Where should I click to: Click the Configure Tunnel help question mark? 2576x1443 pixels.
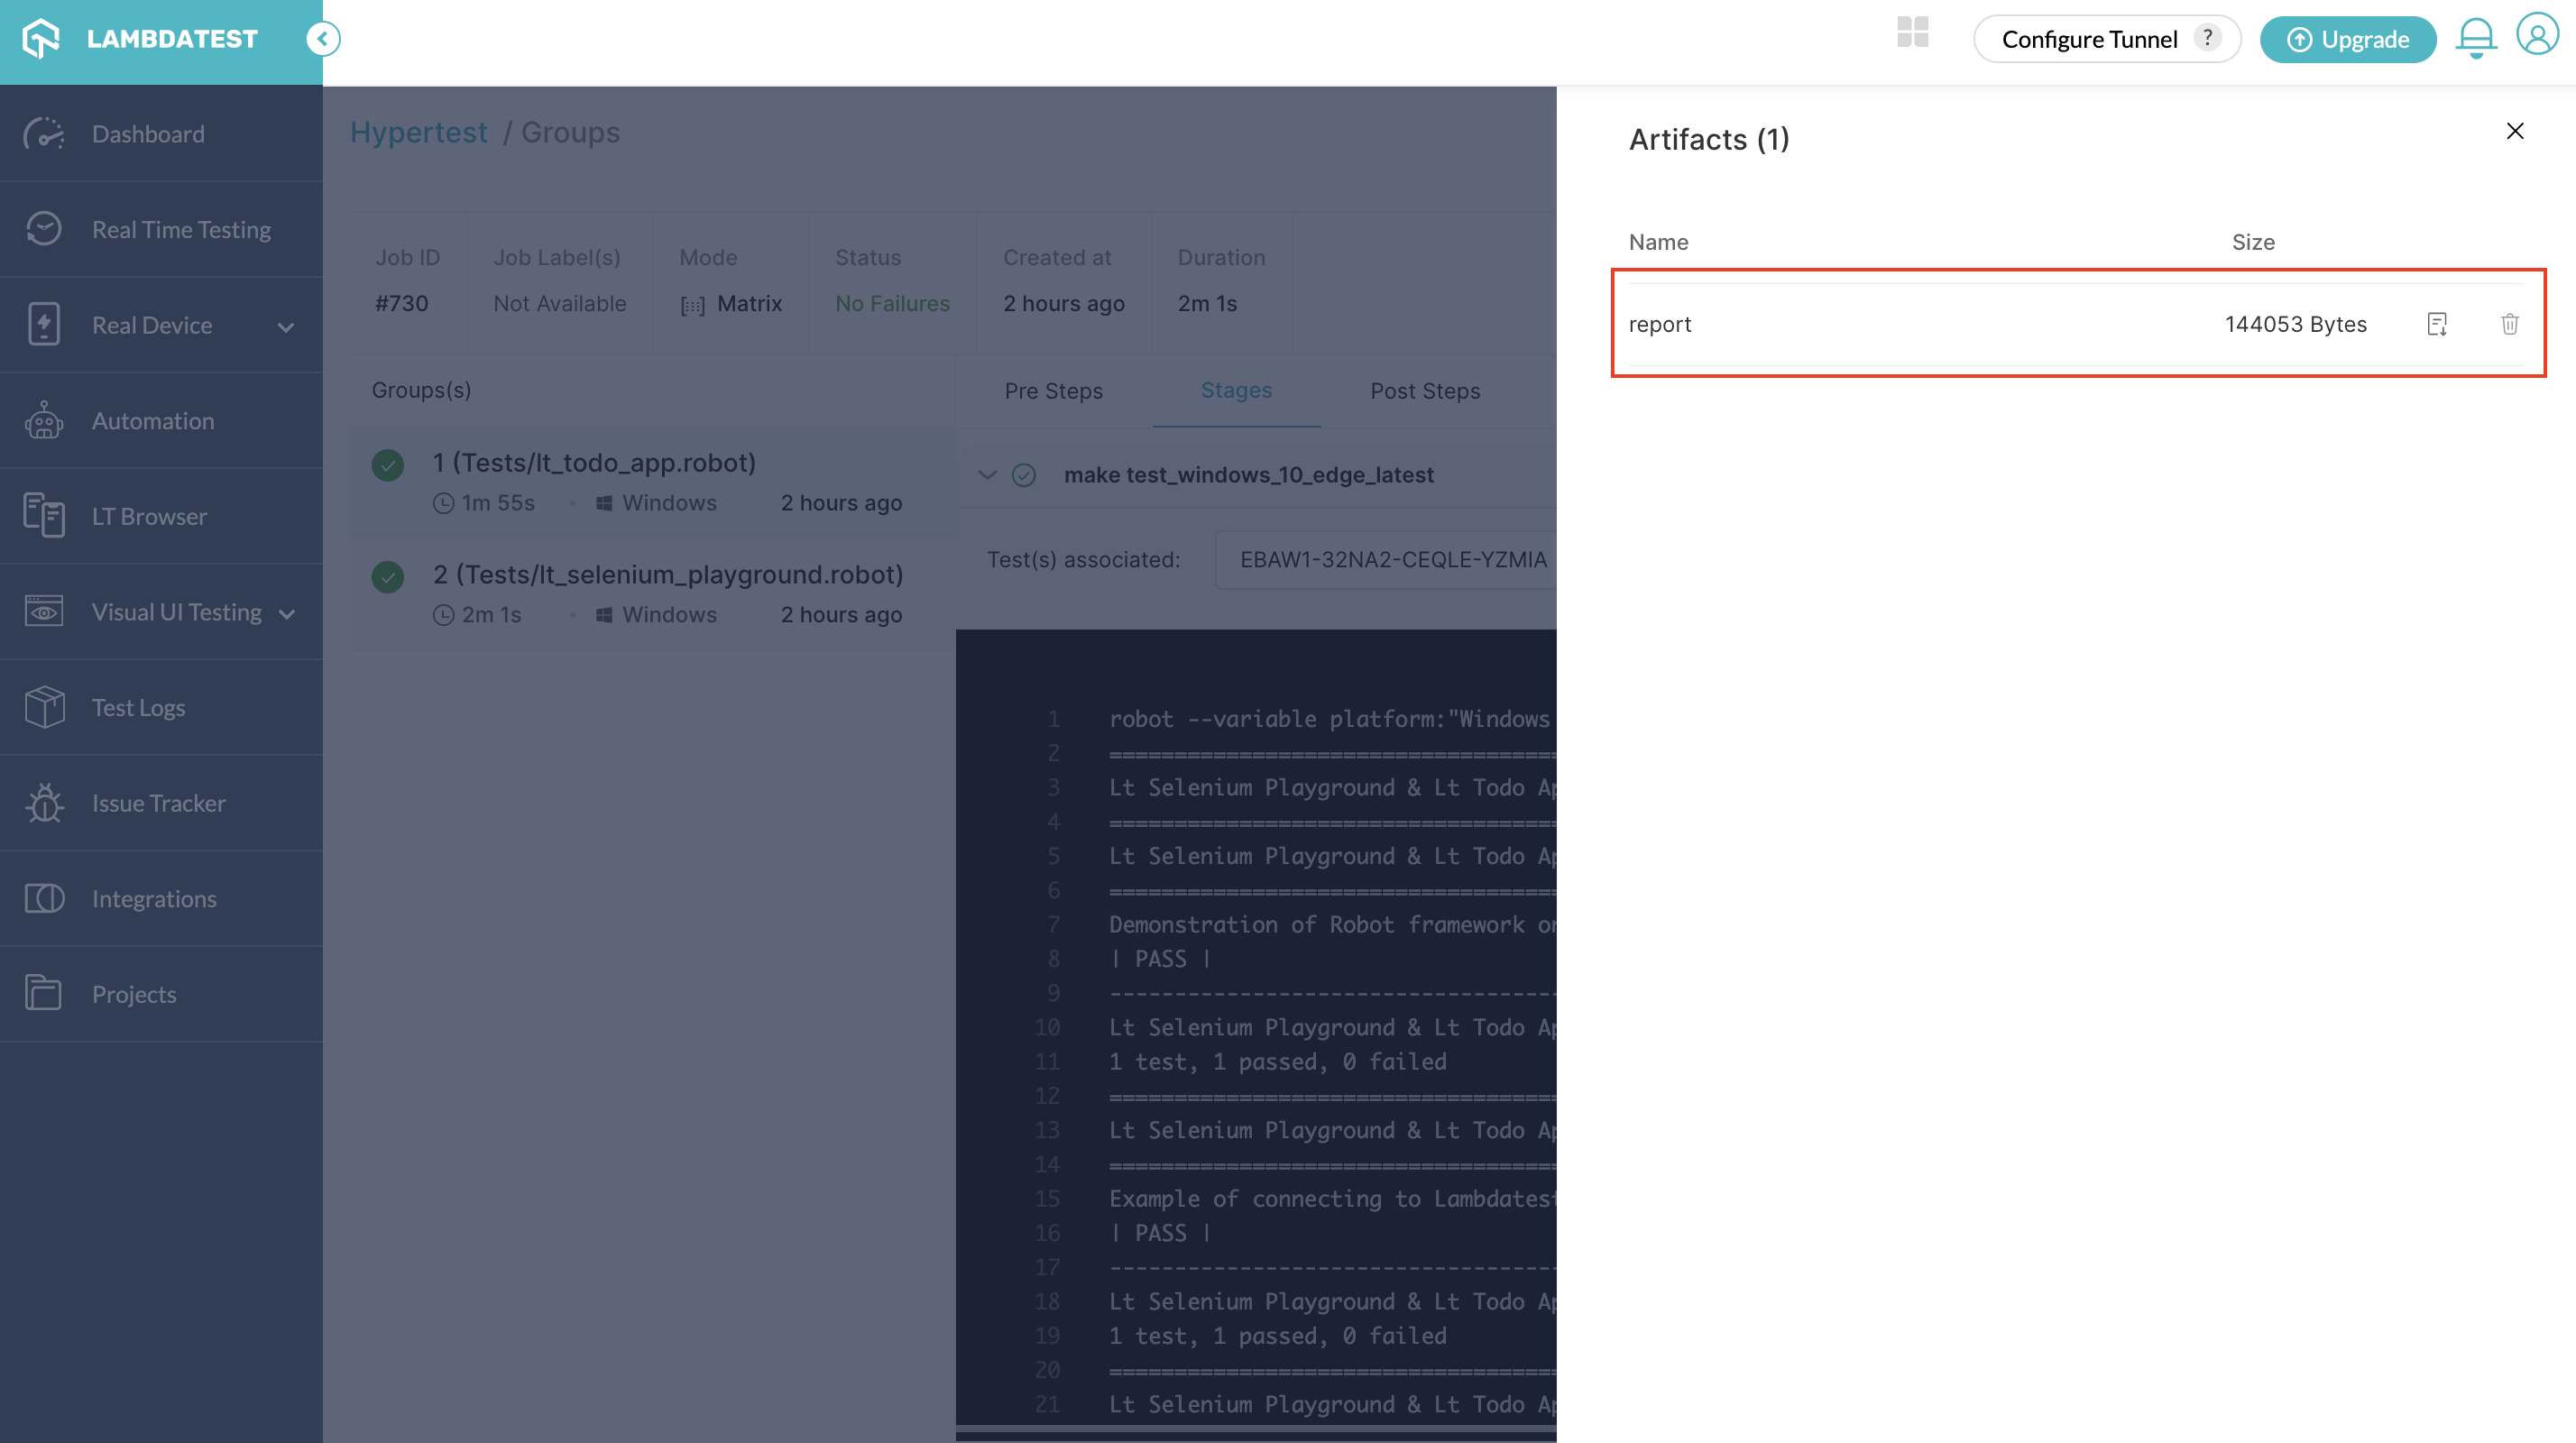(2207, 38)
